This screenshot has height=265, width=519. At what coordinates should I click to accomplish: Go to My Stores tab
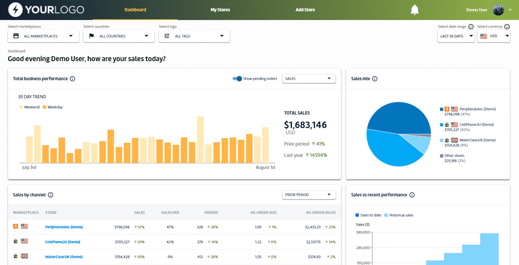coord(220,10)
